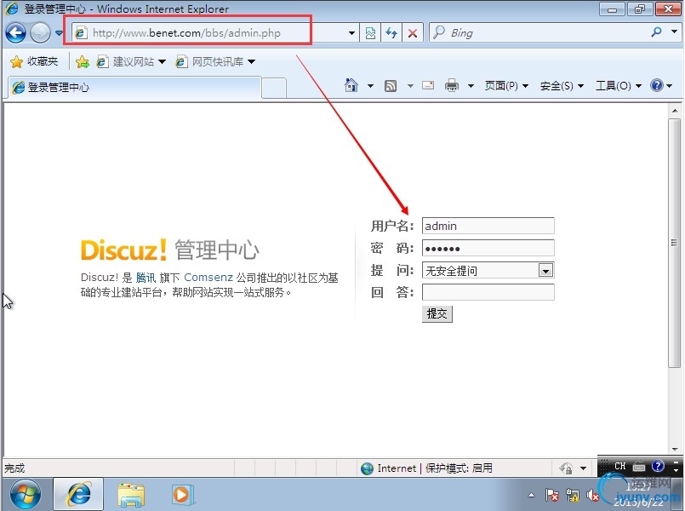The width and height of the screenshot is (685, 511).
Task: Open the recent pages dropdown arrow
Action: tap(59, 33)
